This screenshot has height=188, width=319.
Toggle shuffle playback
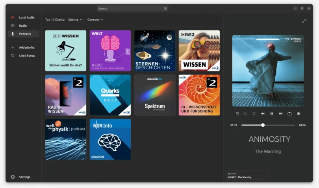(254, 113)
